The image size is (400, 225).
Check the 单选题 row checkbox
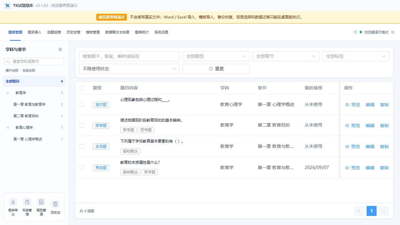[x=82, y=167]
